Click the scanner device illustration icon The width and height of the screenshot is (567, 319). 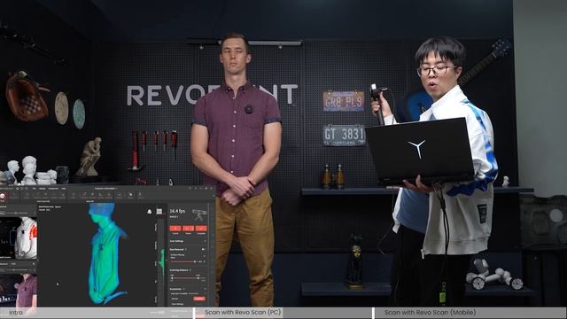199,214
